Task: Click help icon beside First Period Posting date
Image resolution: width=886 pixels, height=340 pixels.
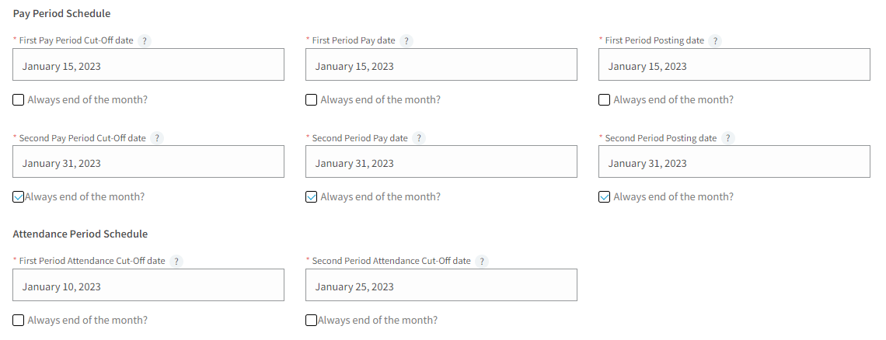Action: pos(715,40)
